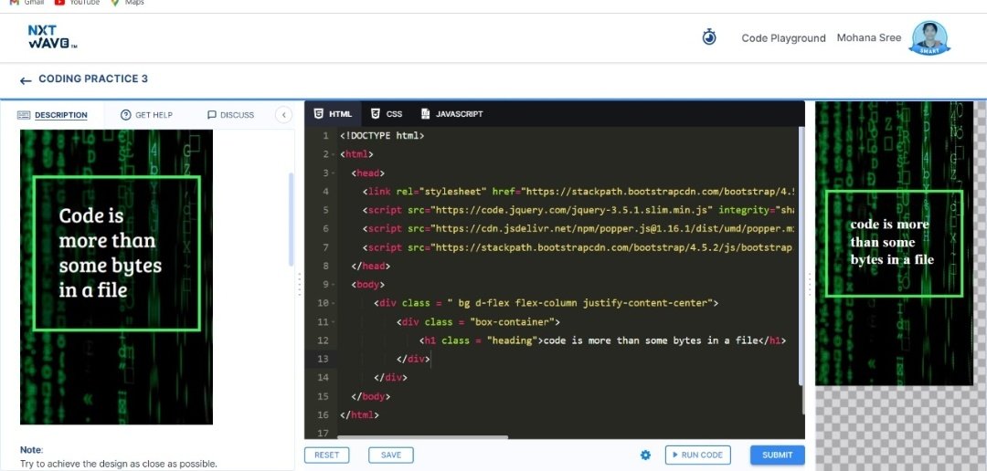Open editor settings gear icon

[645, 455]
